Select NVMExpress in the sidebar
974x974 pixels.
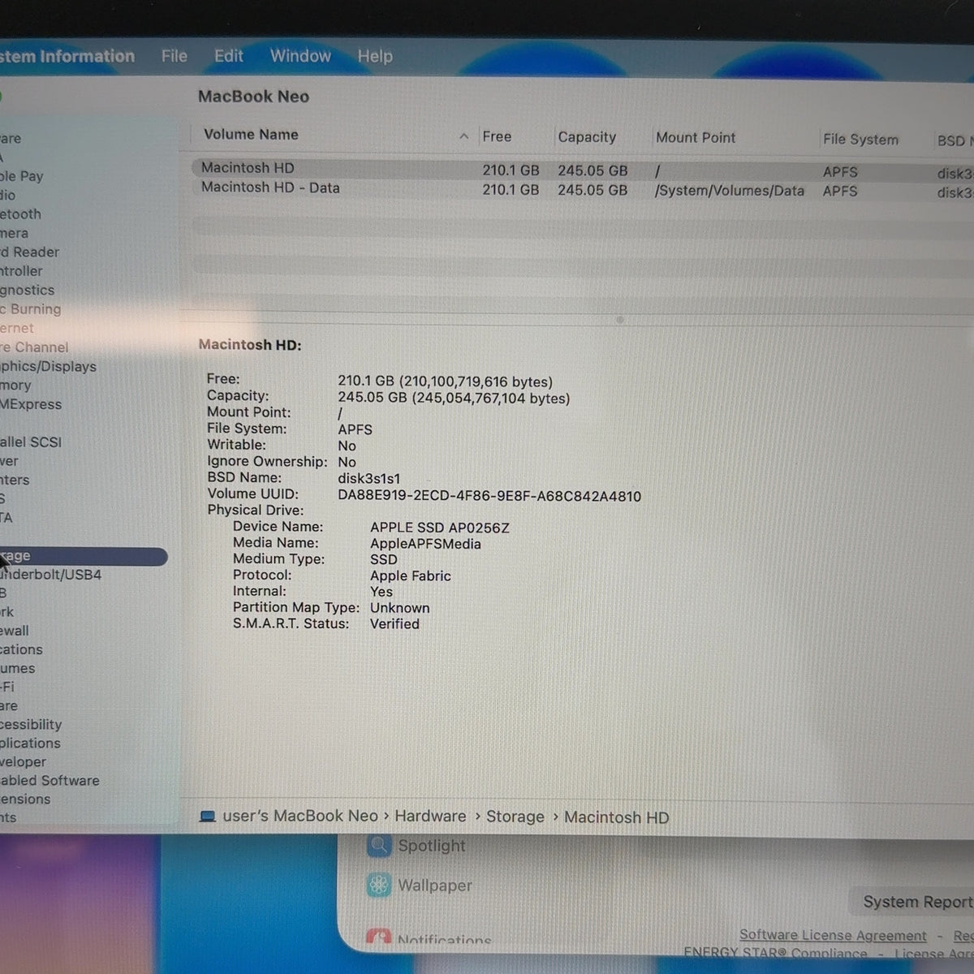point(31,404)
